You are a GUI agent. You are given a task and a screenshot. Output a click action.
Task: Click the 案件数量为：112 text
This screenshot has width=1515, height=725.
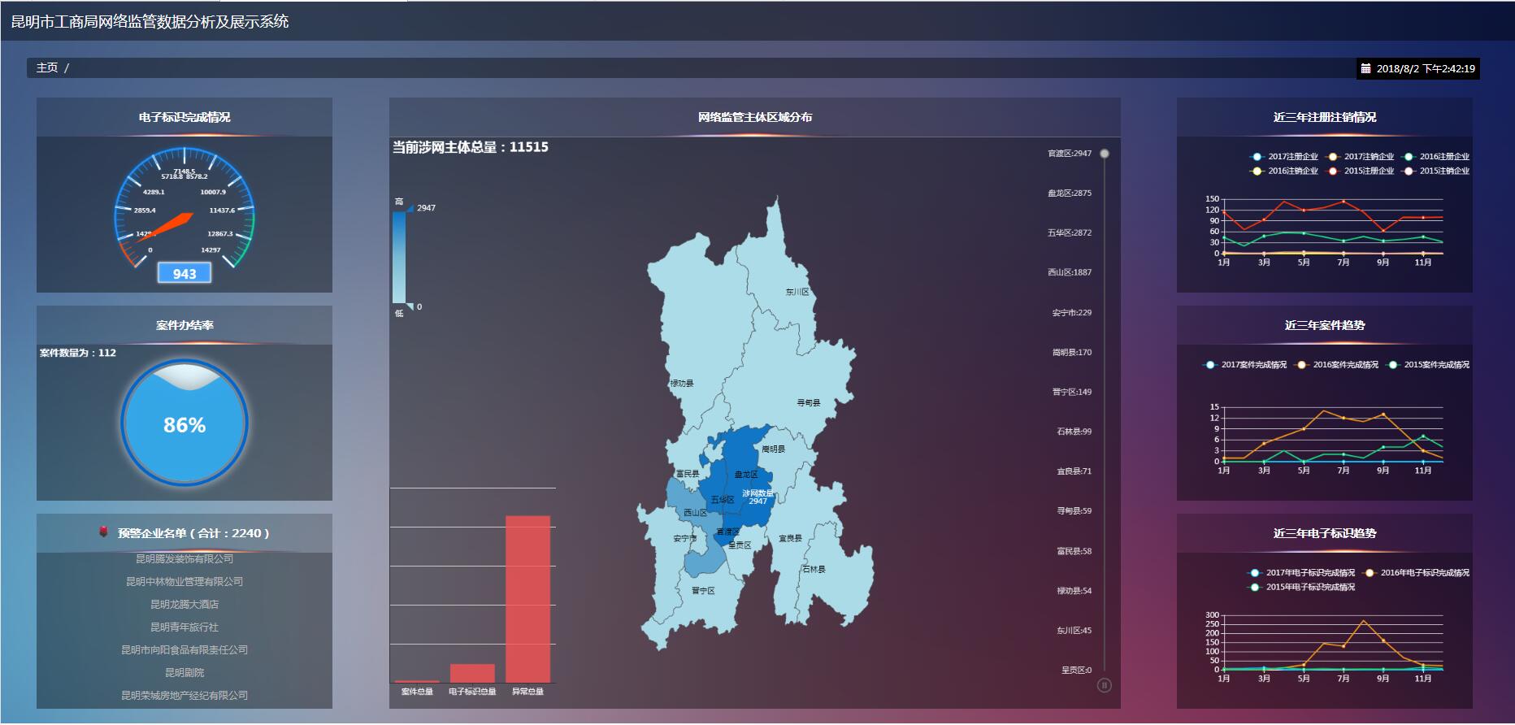click(78, 353)
